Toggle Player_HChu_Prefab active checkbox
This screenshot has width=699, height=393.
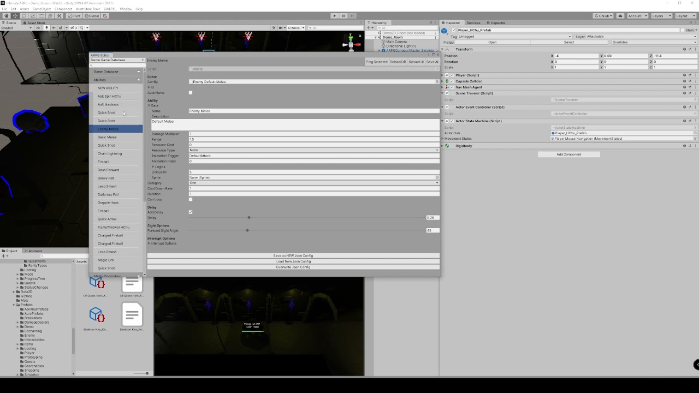click(x=453, y=30)
